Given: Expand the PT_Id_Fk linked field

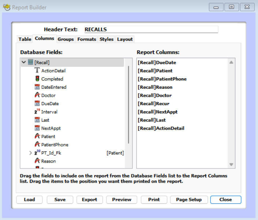Looking at the screenshot, I should click(x=30, y=153).
